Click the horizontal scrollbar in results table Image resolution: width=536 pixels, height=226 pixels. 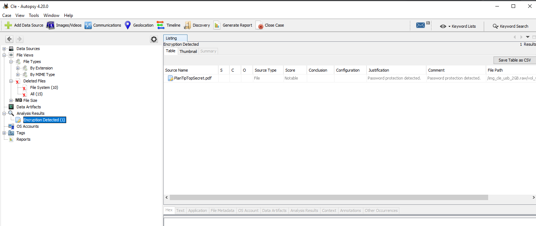(x=328, y=198)
